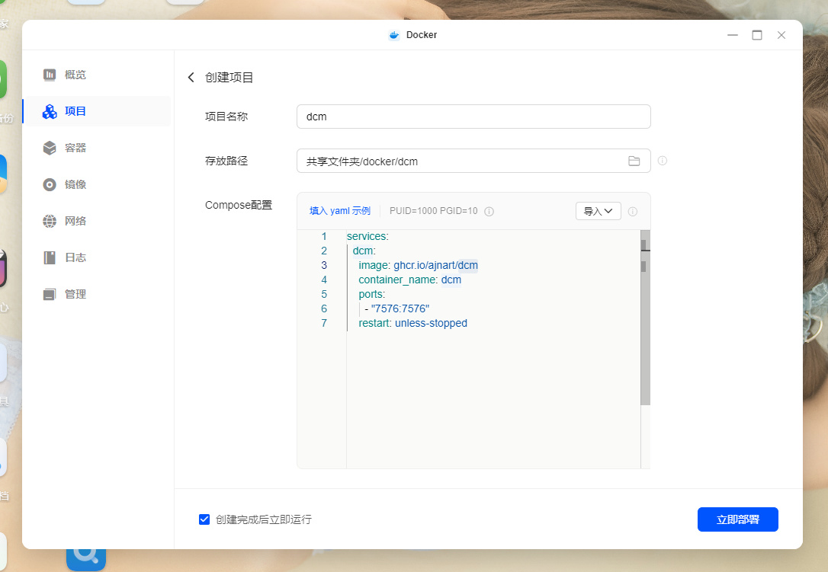This screenshot has width=828, height=572.
Task: Click info icon next to 存放路径 field
Action: [x=663, y=161]
